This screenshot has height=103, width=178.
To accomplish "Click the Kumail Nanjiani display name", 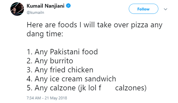I will coord(46,6).
